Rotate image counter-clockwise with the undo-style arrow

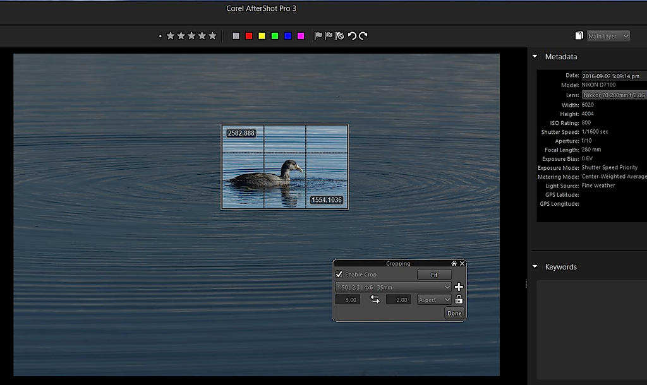[x=352, y=36]
